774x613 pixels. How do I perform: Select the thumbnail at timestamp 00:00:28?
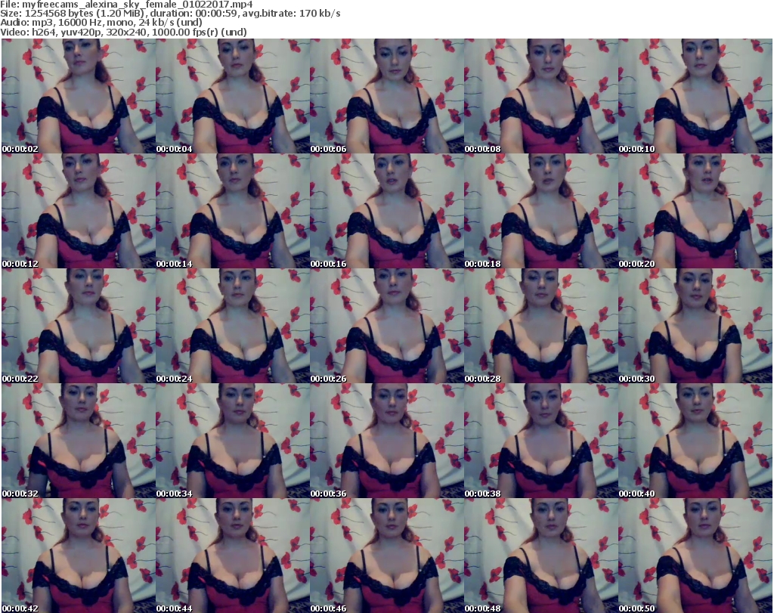coord(541,326)
